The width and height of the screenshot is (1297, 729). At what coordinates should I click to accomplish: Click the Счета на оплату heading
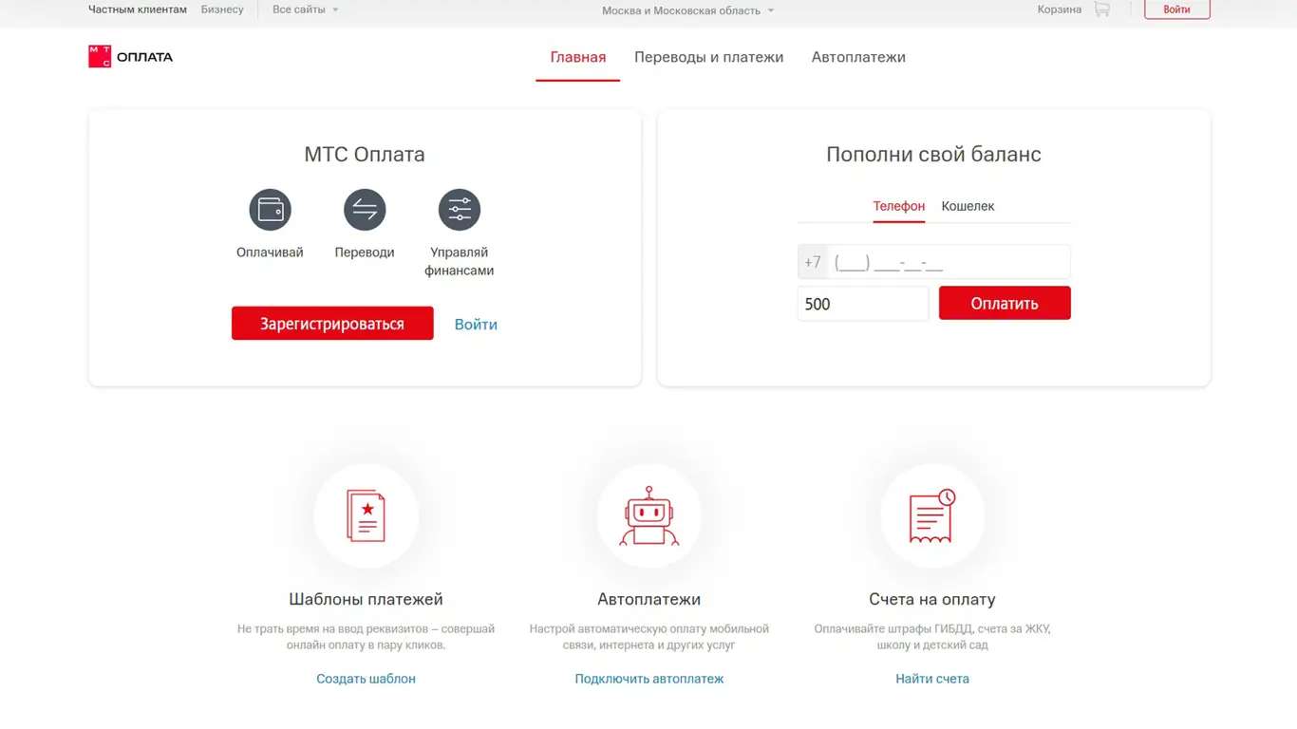932,600
